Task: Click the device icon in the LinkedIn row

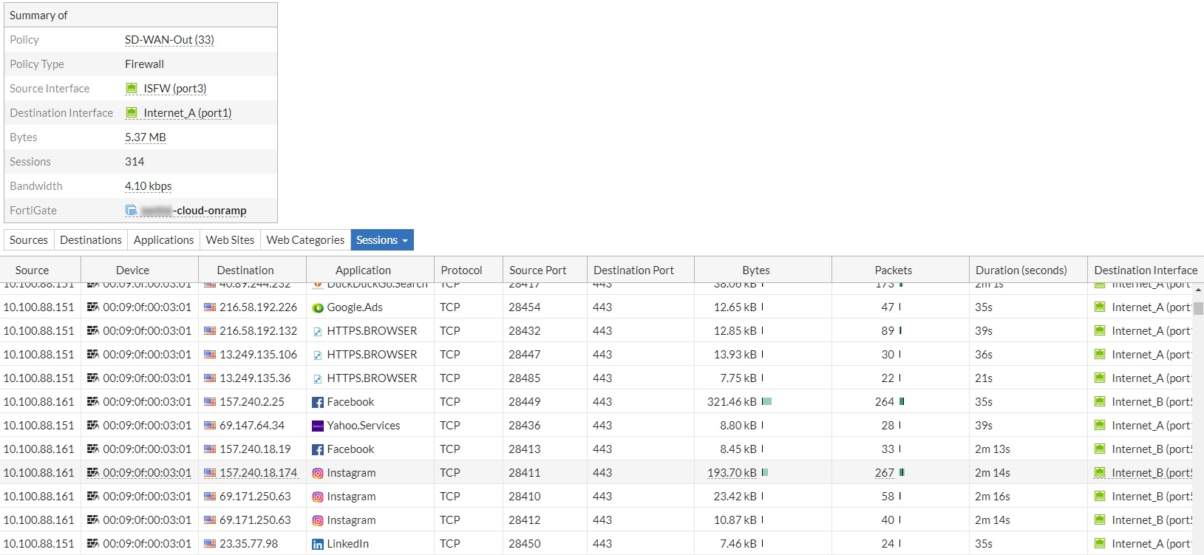Action: [x=93, y=544]
